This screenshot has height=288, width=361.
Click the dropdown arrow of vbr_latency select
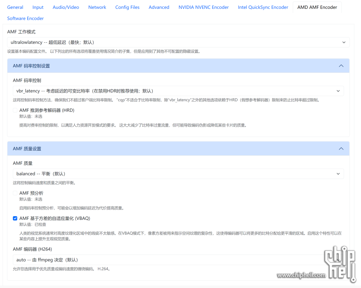pyautogui.click(x=338, y=91)
